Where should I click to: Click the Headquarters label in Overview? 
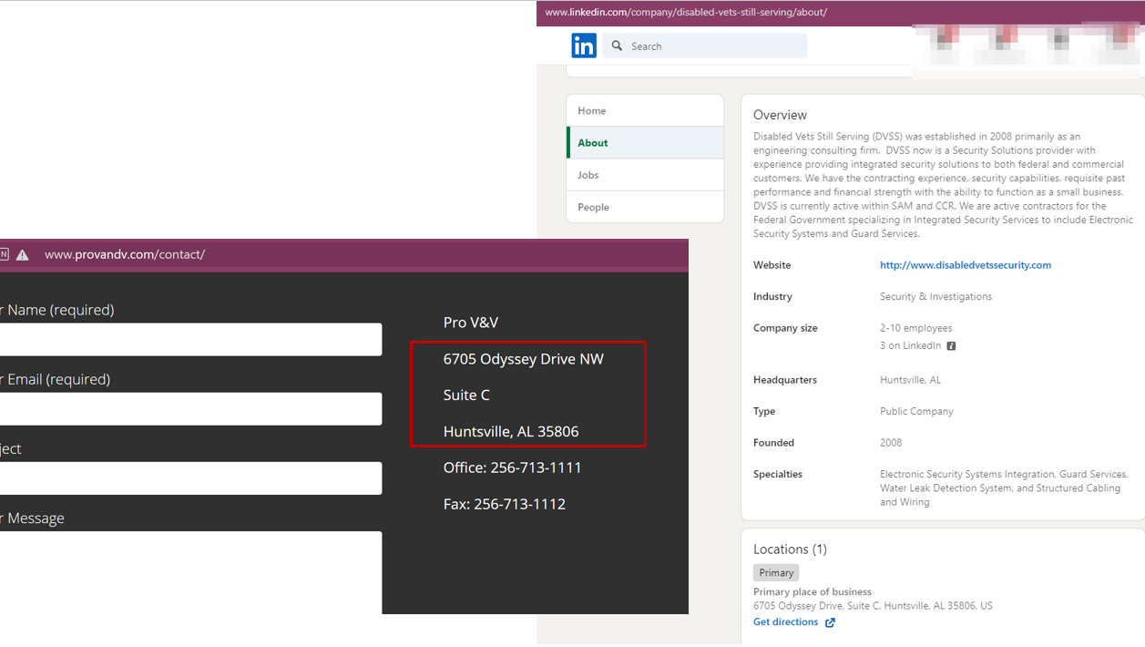785,380
